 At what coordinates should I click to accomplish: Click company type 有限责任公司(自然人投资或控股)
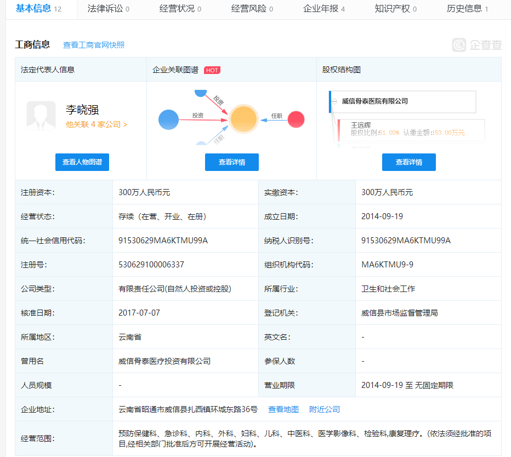pyautogui.click(x=175, y=289)
